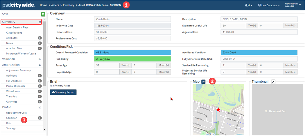Click the pencil icon to edit Thumbnail
The width and height of the screenshot is (305, 136).
pyautogui.click(x=273, y=81)
